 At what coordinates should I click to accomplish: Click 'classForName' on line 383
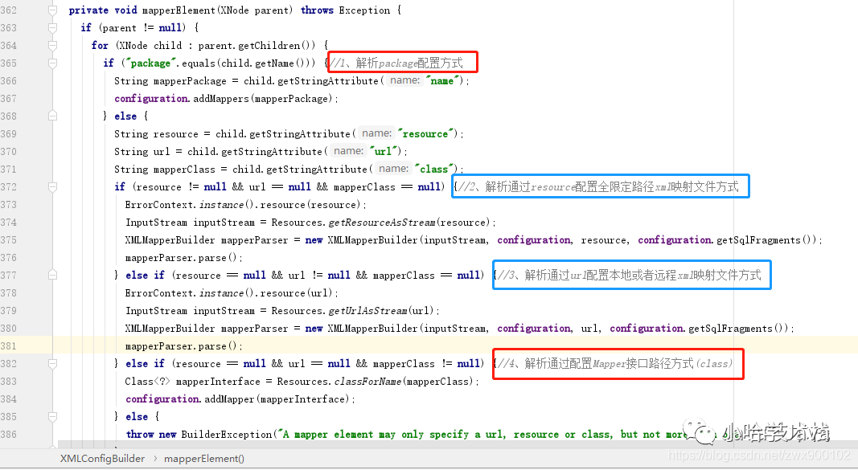click(367, 382)
